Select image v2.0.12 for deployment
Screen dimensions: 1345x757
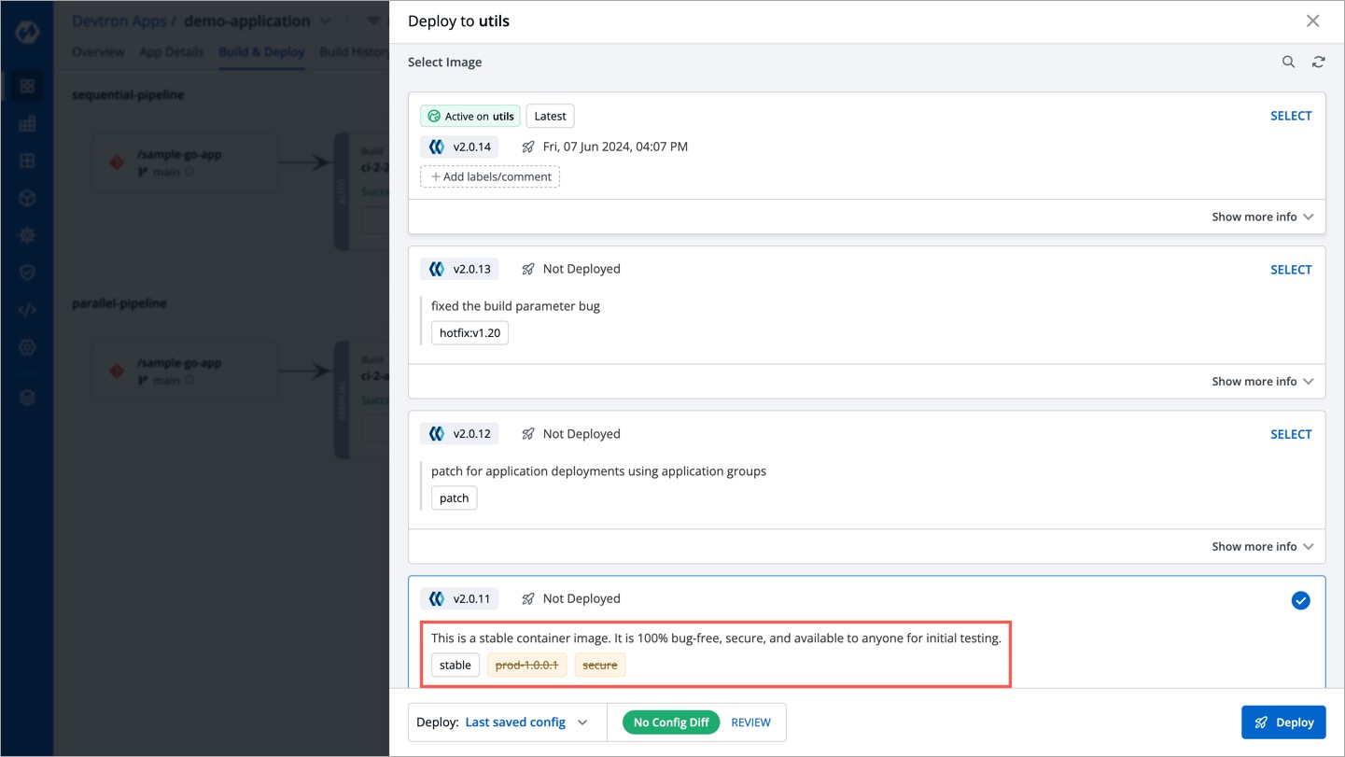pos(1291,434)
